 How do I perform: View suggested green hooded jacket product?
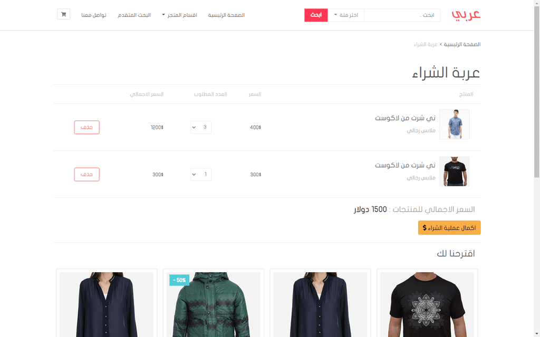(x=213, y=304)
